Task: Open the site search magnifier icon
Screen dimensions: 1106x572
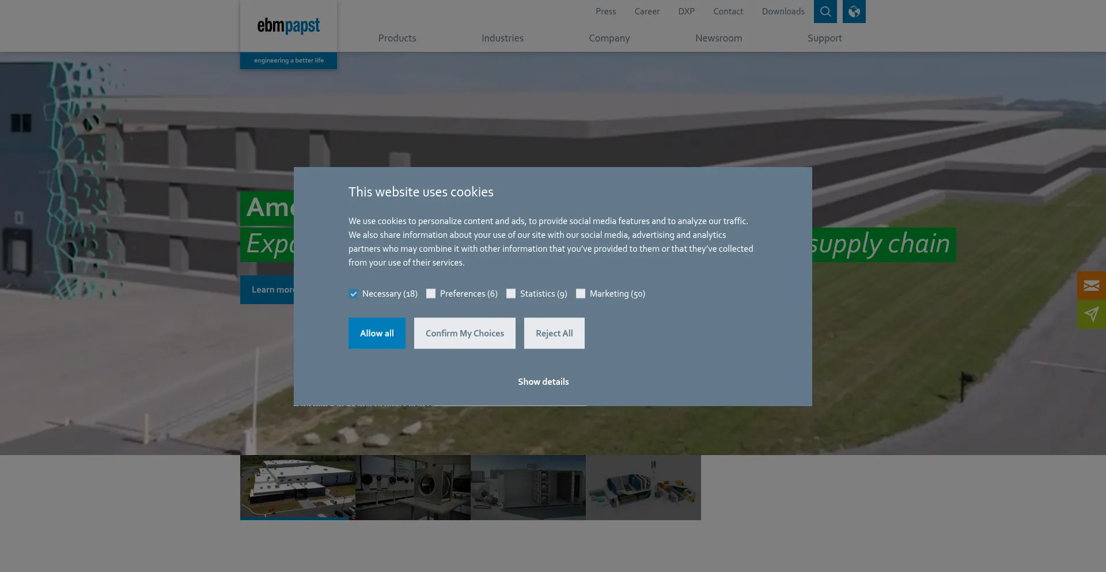Action: (x=825, y=12)
